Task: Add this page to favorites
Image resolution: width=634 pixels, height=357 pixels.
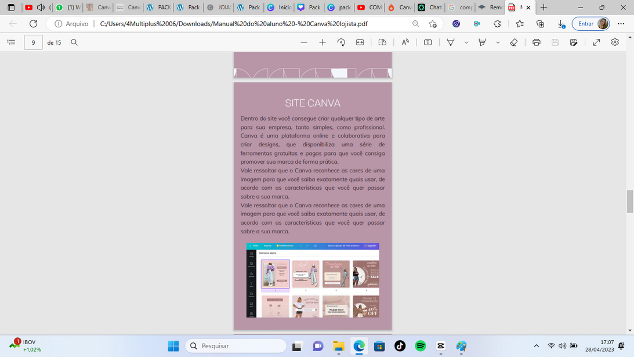Action: pyautogui.click(x=433, y=24)
